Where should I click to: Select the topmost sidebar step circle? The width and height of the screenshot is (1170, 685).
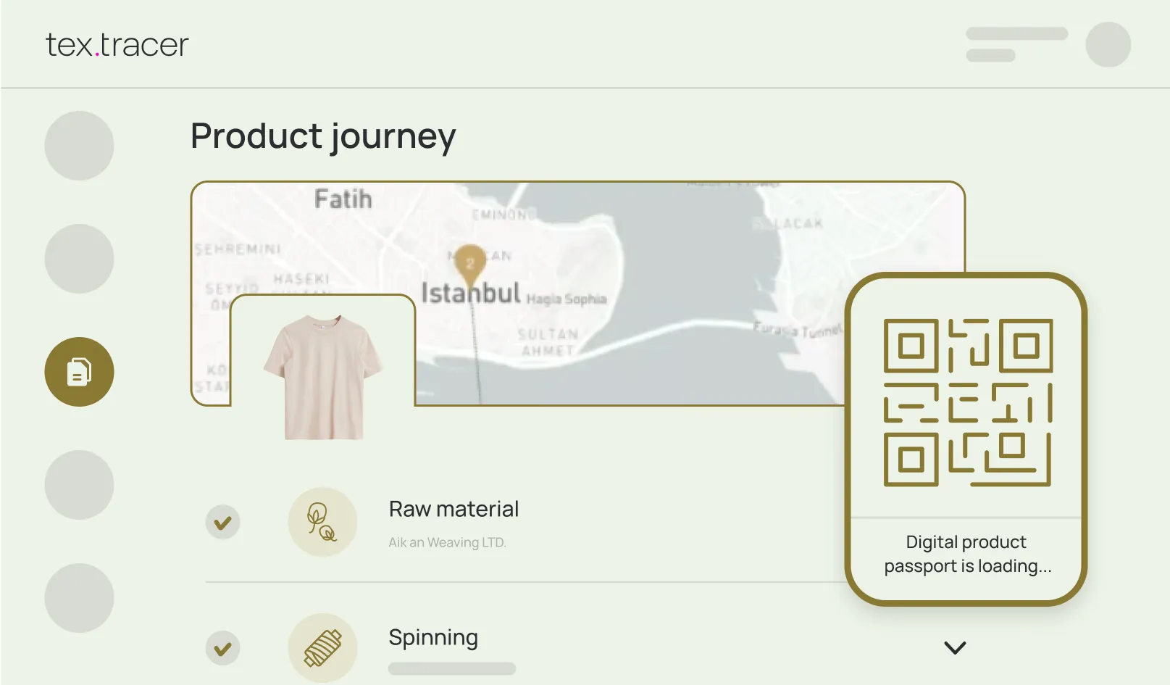pos(79,146)
